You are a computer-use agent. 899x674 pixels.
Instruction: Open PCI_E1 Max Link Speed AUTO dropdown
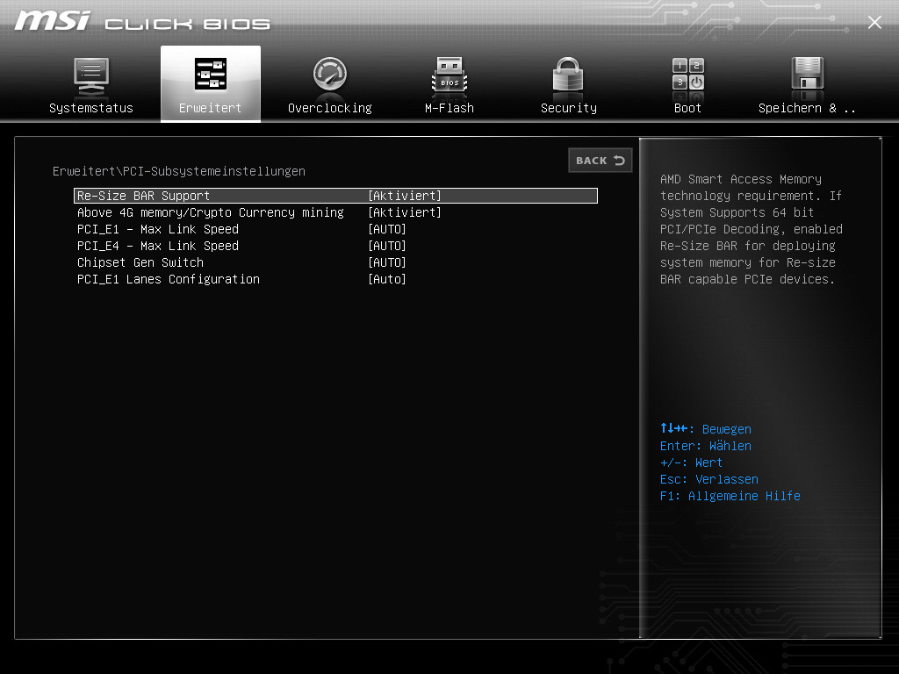[x=387, y=229]
